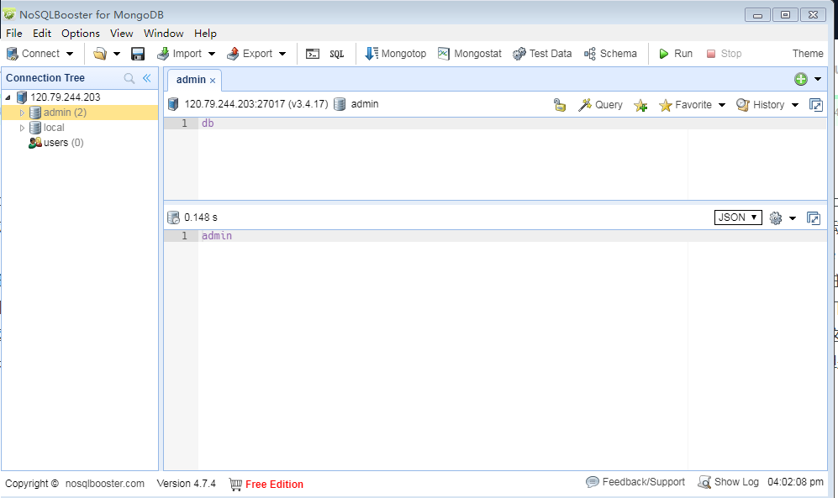Screen dimensions: 838x498
Task: Select the users (0) tree item
Action: pos(63,143)
